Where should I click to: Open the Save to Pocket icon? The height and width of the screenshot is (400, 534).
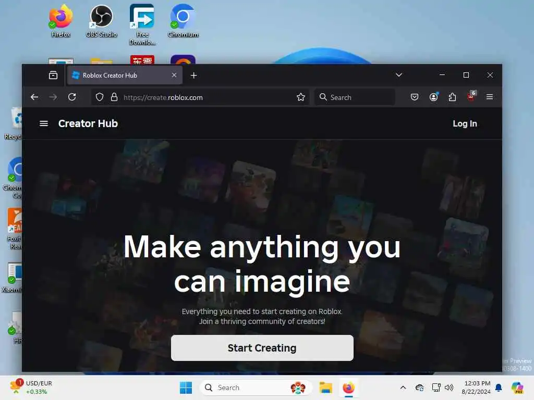[415, 97]
